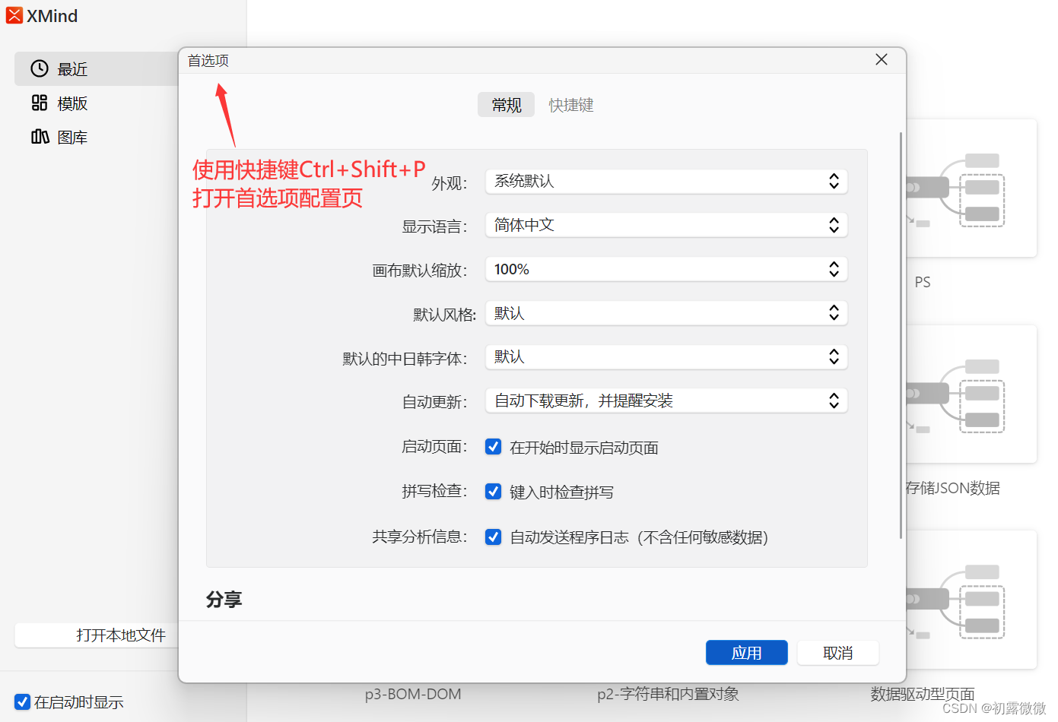Screen dimensions: 1058x722
Task: Open the 数据驱动型页面 file thumbnail
Action: click(x=971, y=600)
